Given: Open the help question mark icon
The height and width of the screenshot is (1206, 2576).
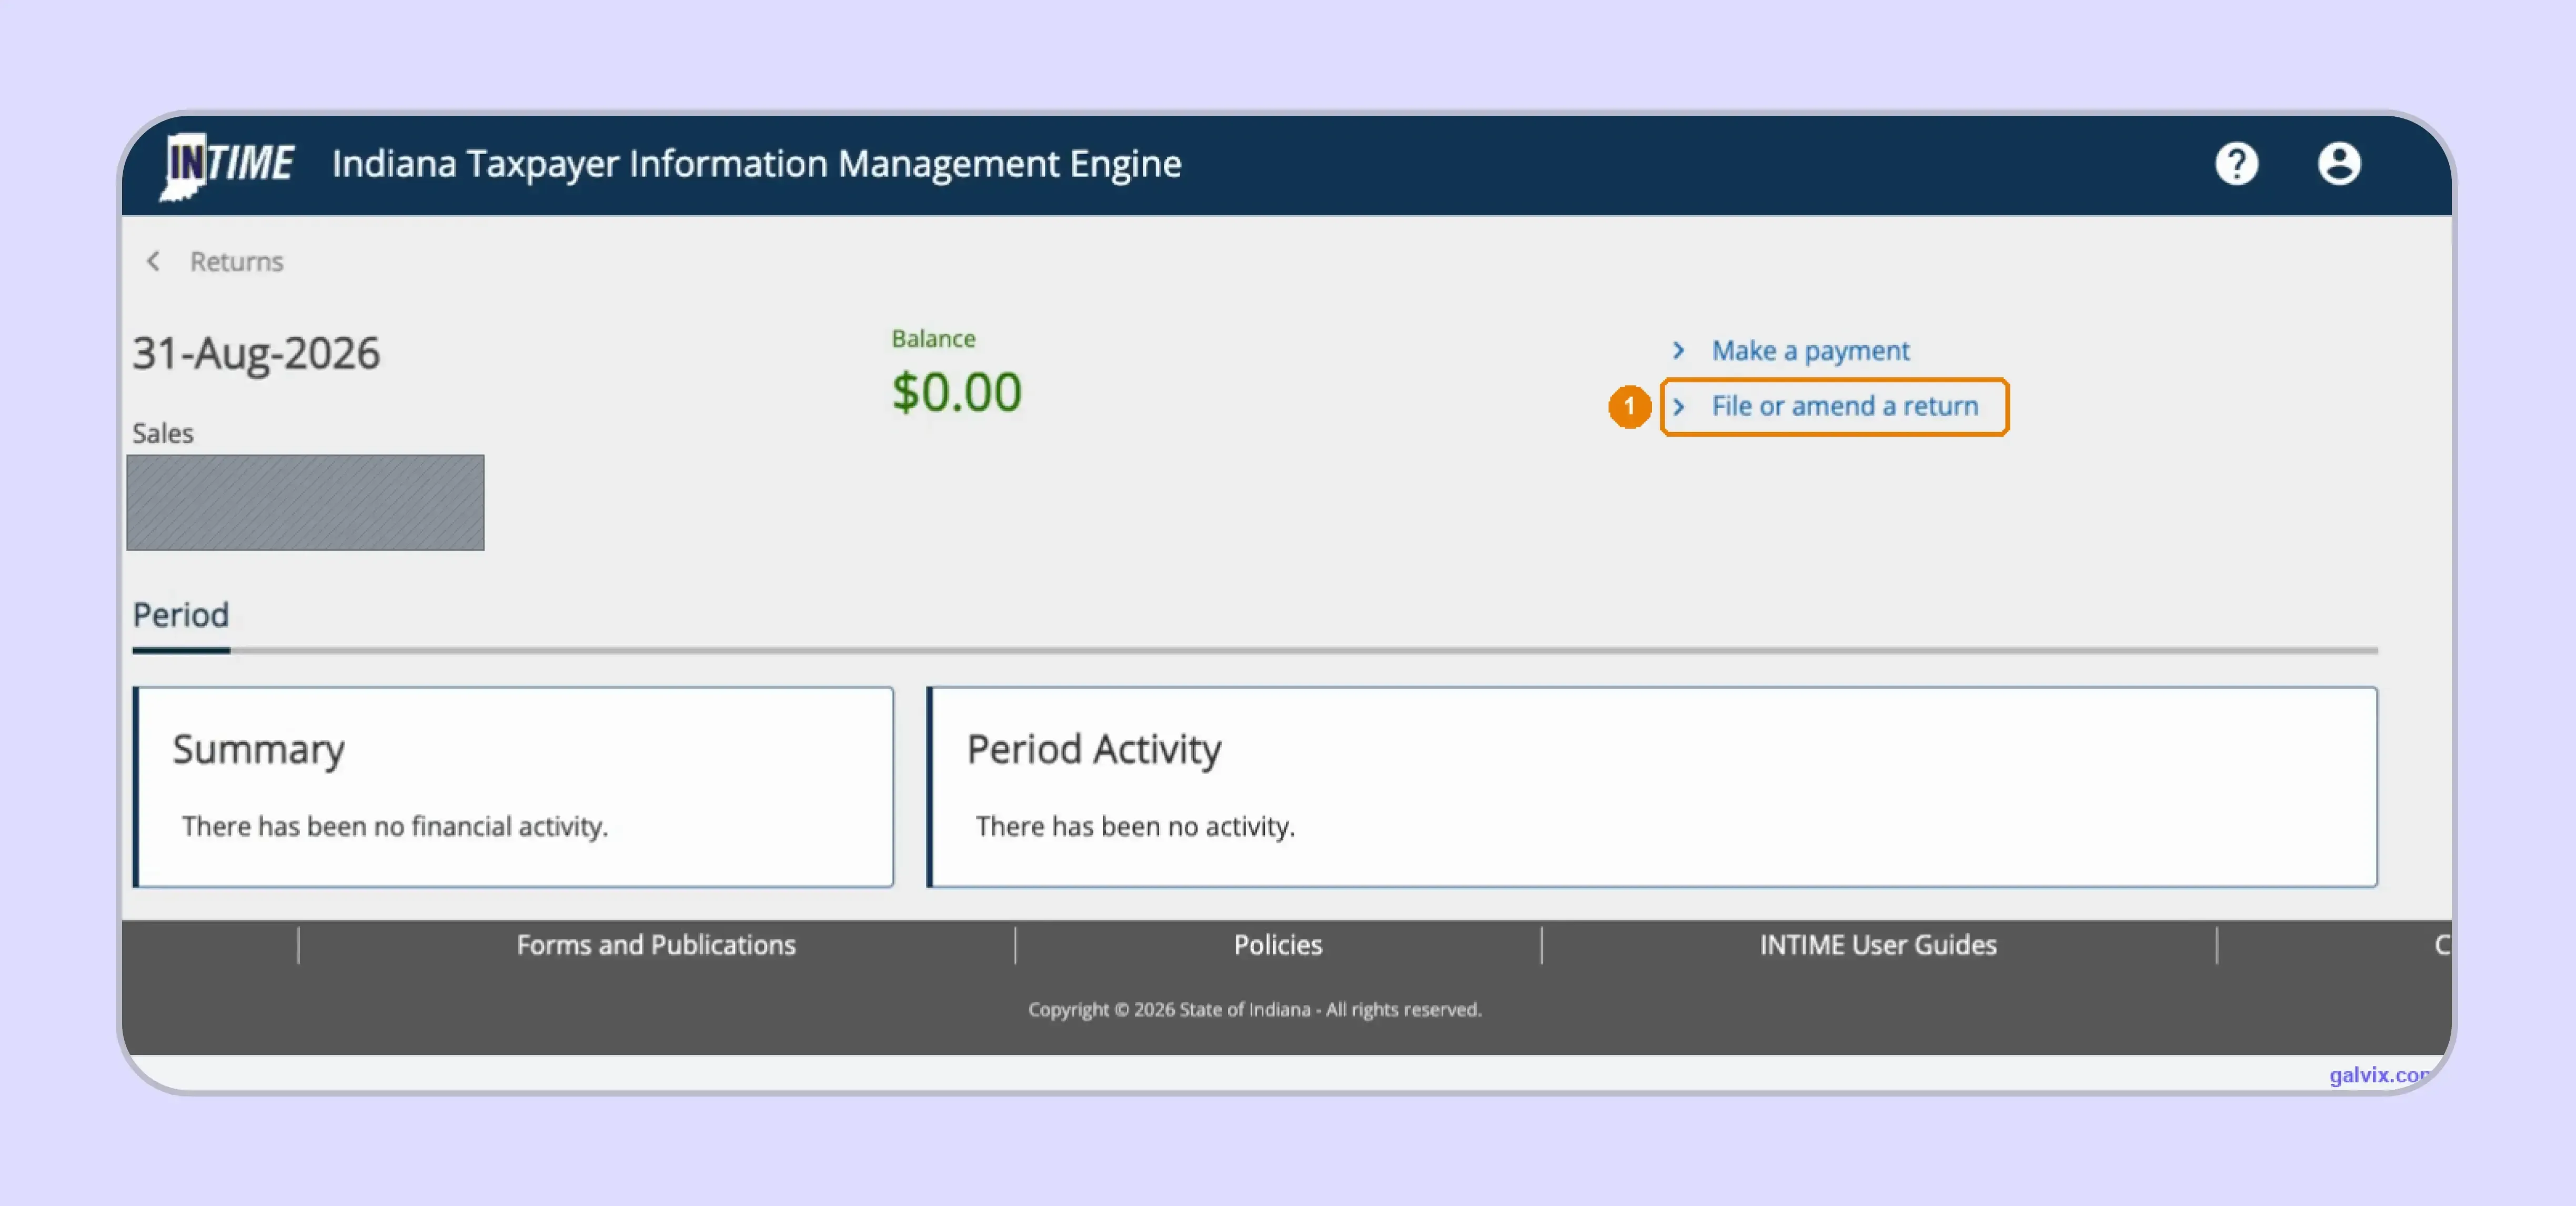Looking at the screenshot, I should pos(2236,164).
